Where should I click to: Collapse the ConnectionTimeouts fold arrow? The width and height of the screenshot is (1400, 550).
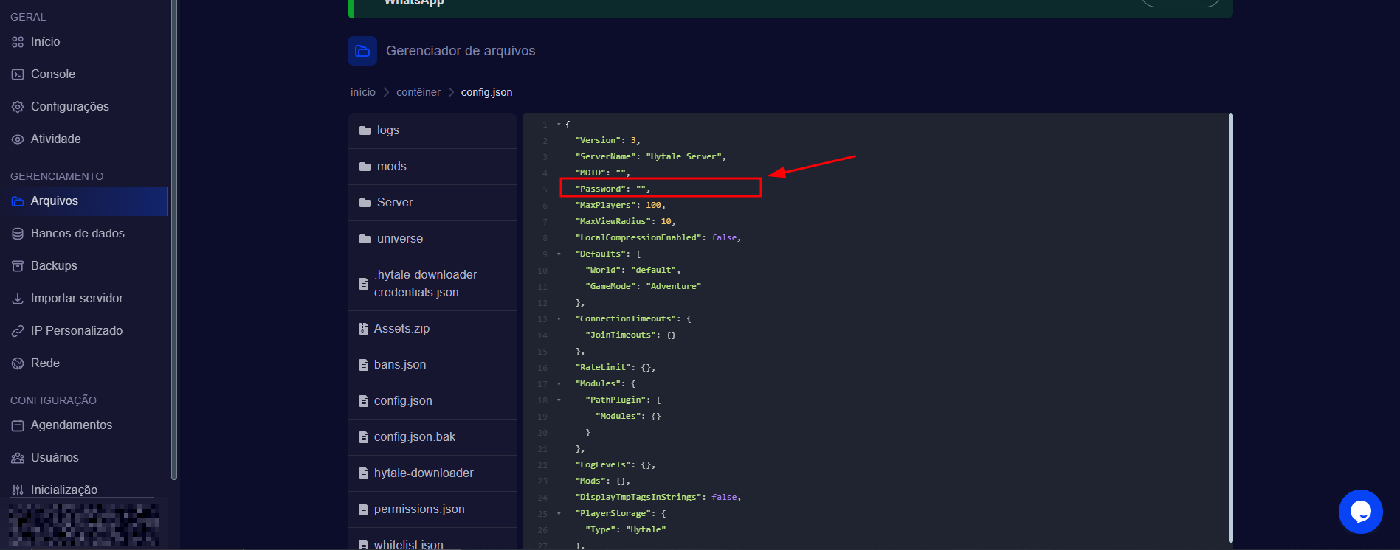pos(559,319)
